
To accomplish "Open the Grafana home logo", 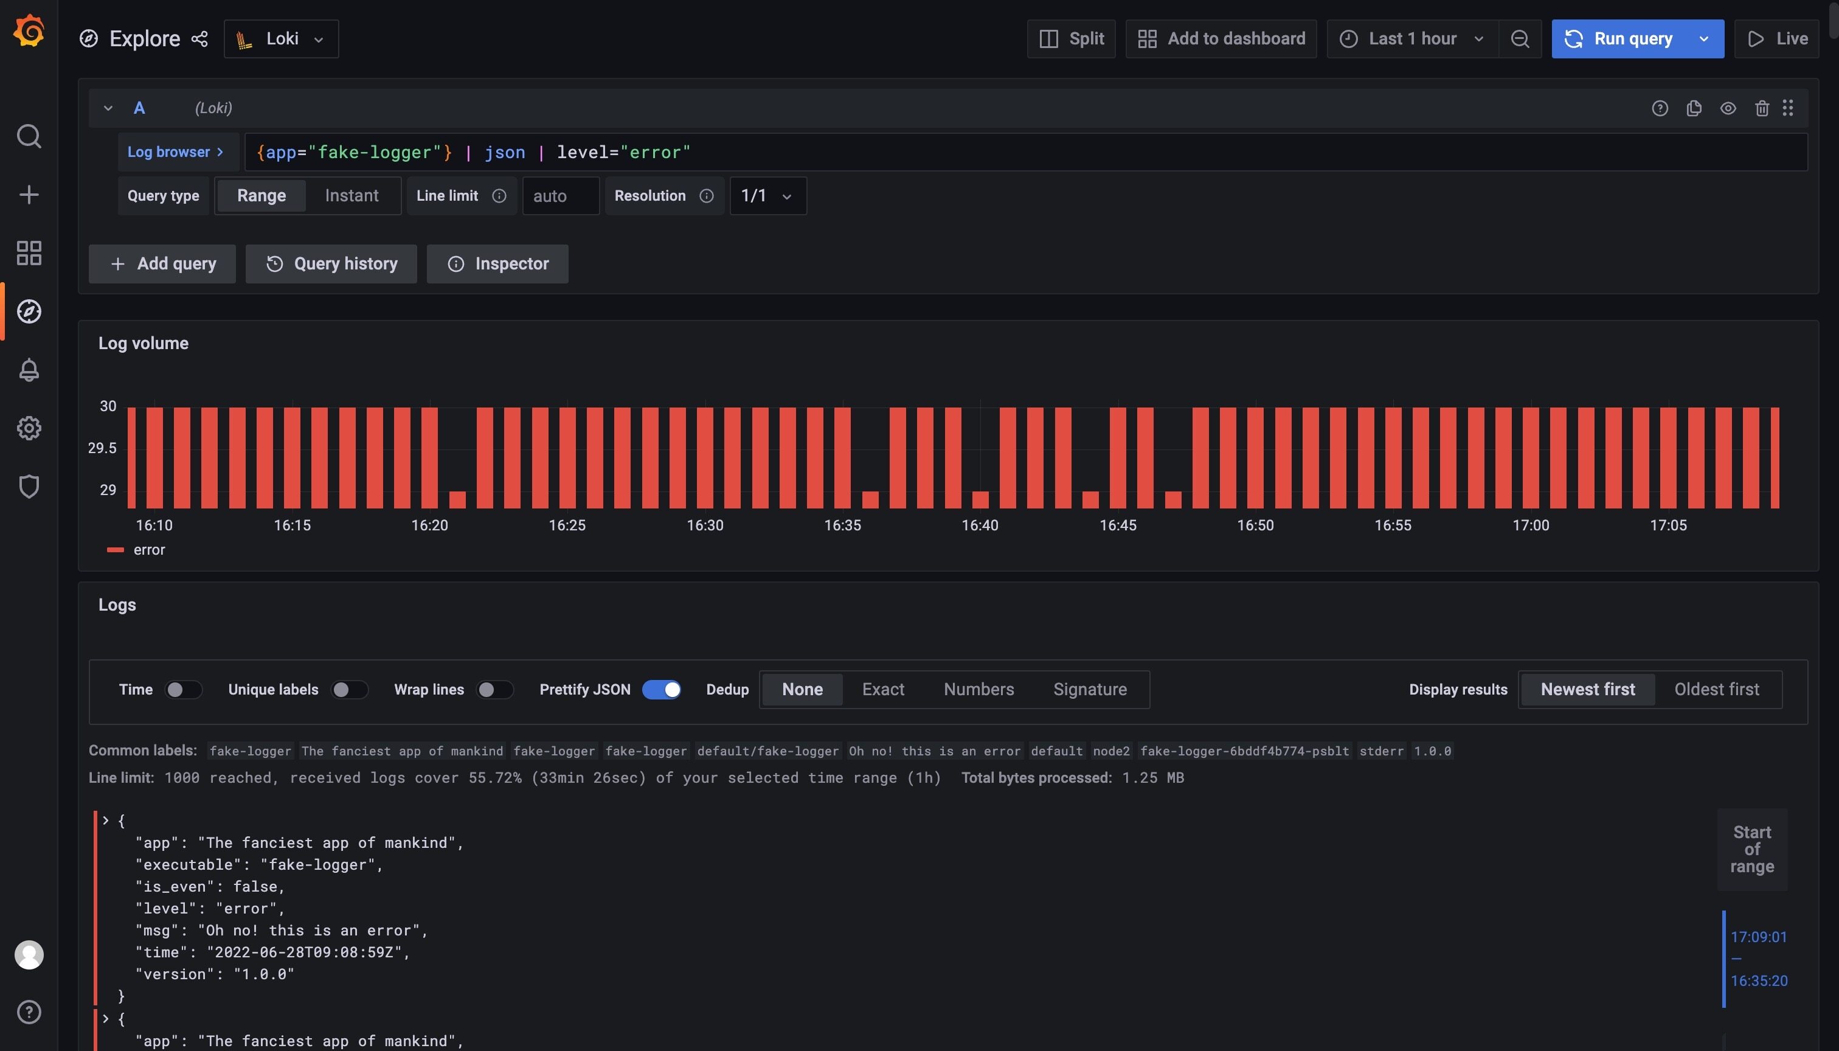I will pos(29,31).
